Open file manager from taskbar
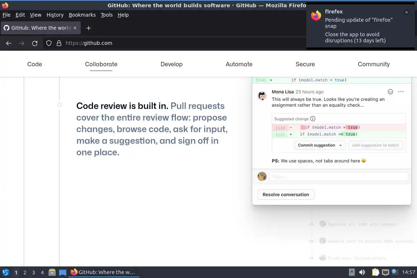This screenshot has height=278, width=417. tap(52, 272)
